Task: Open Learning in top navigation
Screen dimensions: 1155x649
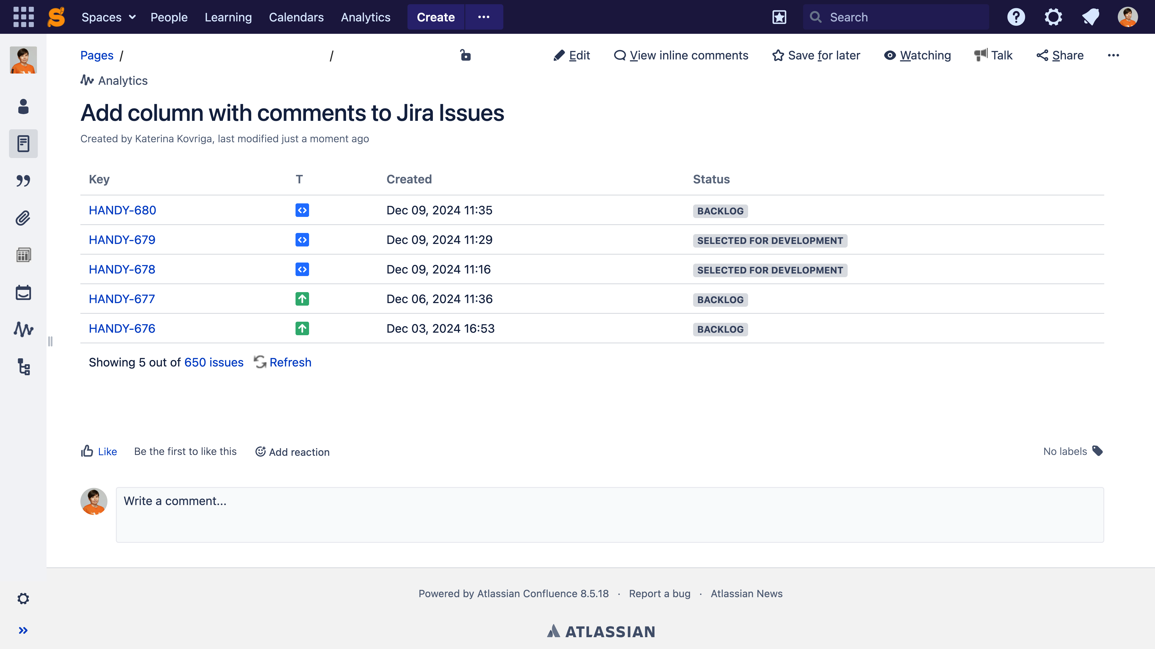Action: 228,17
